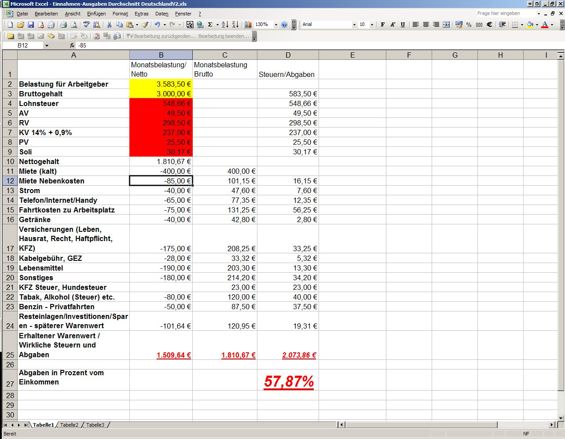Screen dimensions: 565x439
Task: Toggle underline formatting (U button)
Action: 403,25
